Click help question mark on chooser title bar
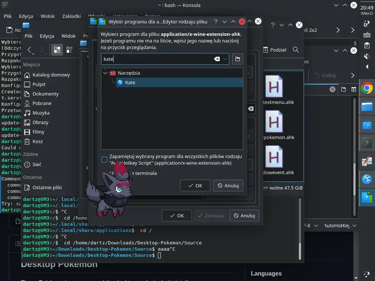 pyautogui.click(x=215, y=22)
